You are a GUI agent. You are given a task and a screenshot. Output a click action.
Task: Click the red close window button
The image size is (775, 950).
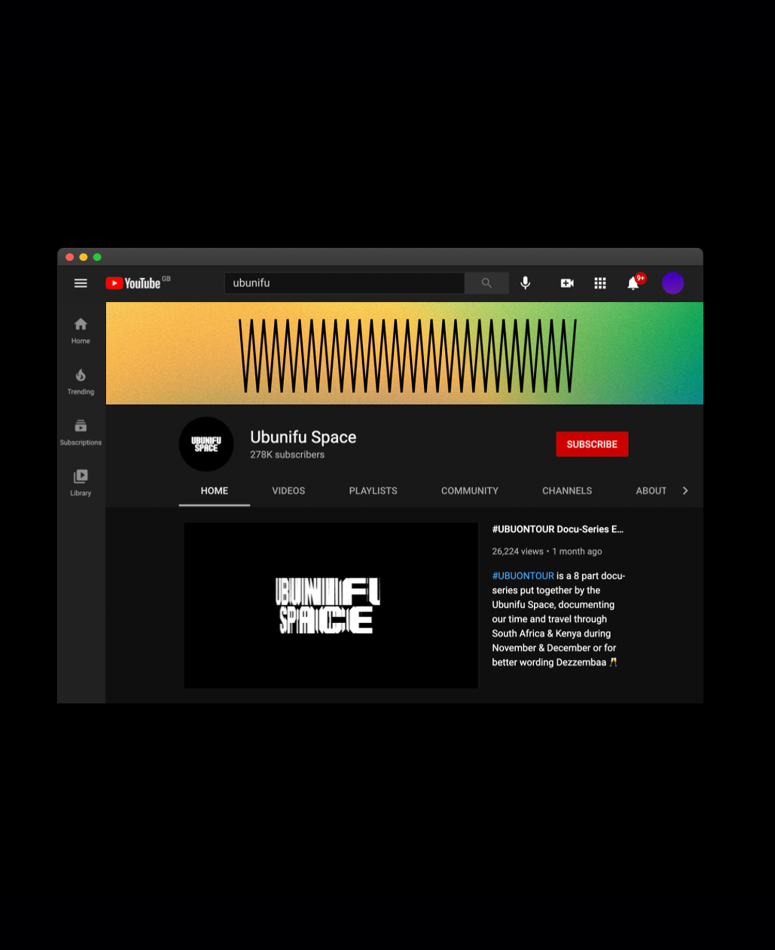coord(70,257)
